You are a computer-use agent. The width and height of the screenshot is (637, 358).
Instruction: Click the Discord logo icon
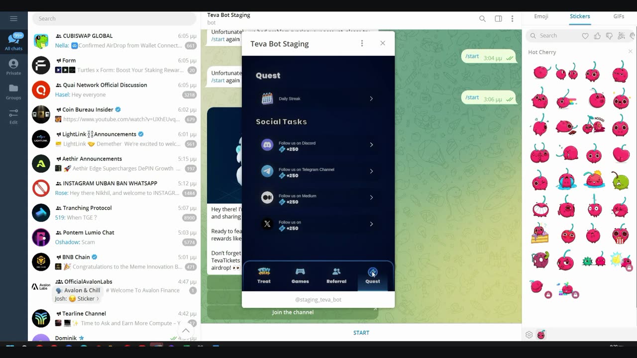click(267, 145)
